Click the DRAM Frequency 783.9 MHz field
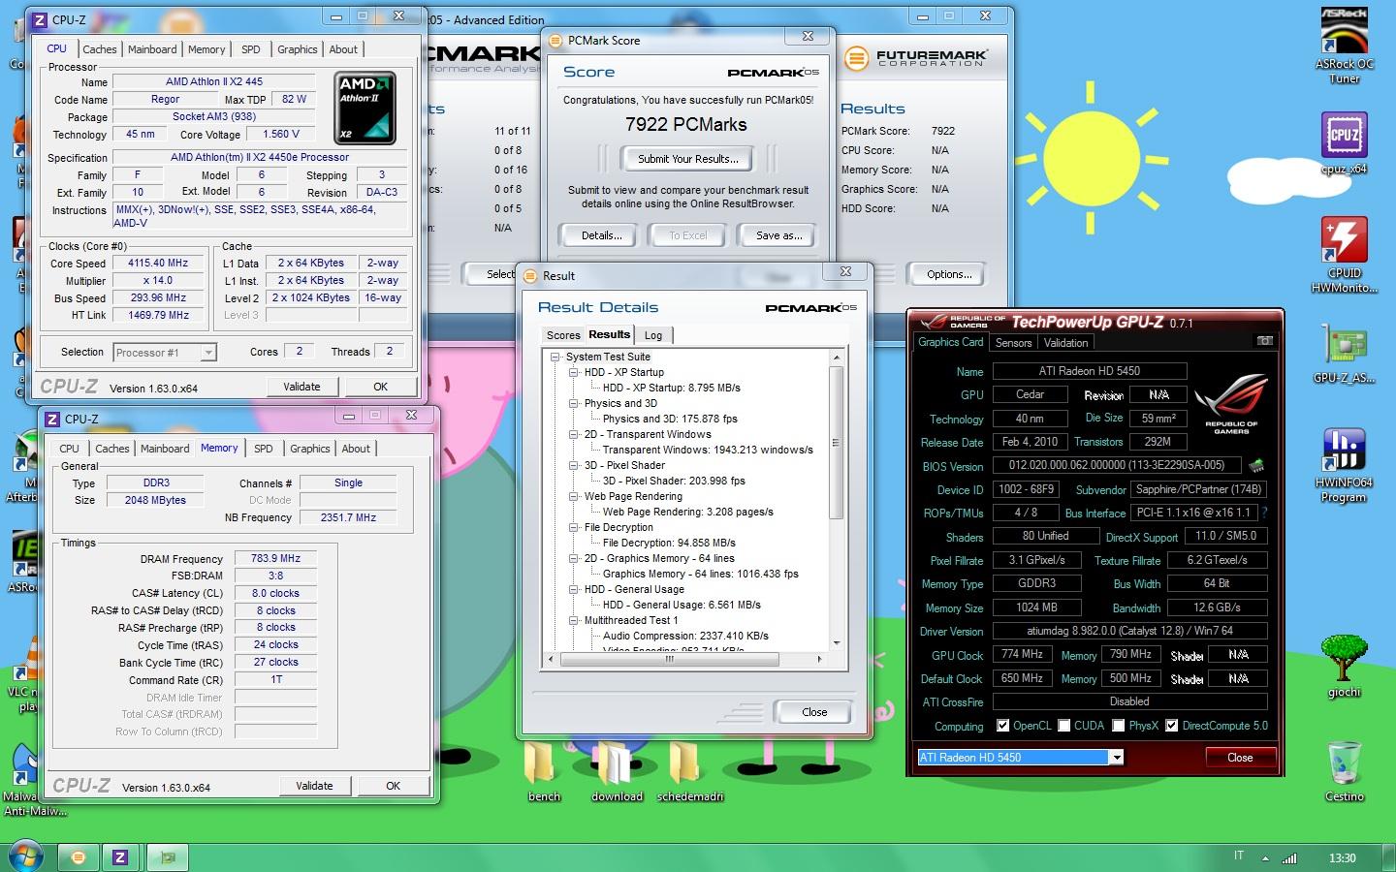 (x=275, y=559)
